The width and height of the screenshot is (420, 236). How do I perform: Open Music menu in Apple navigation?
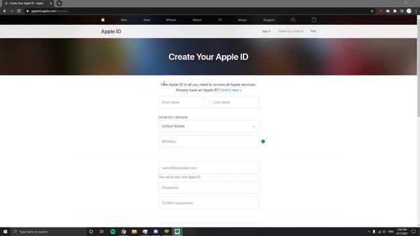click(242, 20)
